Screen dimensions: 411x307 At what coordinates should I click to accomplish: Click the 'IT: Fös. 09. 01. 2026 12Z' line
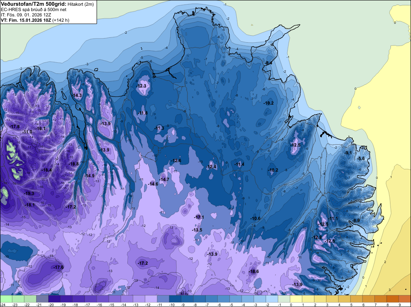pos(26,15)
